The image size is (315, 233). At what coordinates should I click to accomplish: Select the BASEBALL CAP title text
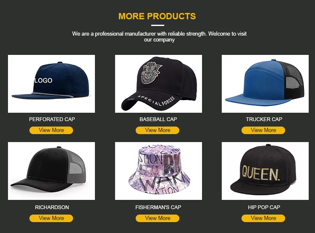tap(158, 119)
